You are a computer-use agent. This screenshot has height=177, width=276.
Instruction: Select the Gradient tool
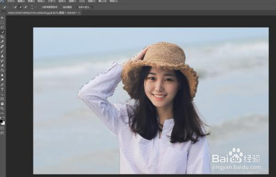[x=2, y=70]
